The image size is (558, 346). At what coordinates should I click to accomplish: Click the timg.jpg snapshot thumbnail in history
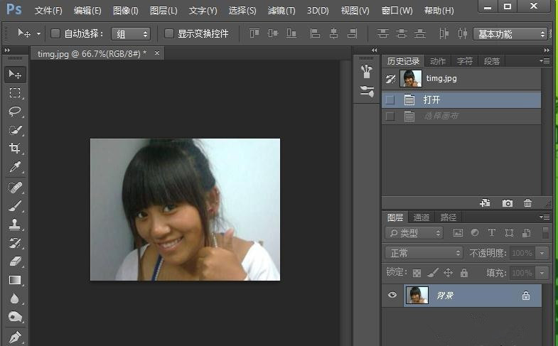(411, 78)
